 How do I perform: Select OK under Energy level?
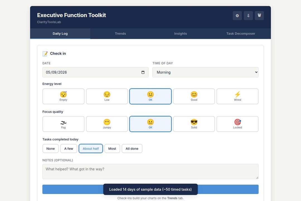[x=151, y=96]
